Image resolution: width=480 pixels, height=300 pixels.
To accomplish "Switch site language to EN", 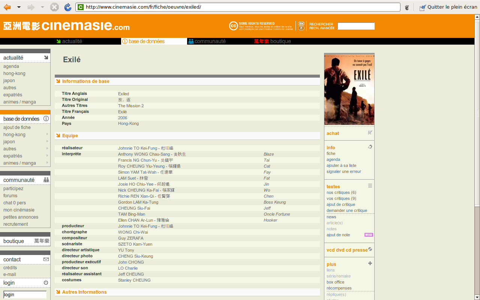I will [x=301, y=24].
